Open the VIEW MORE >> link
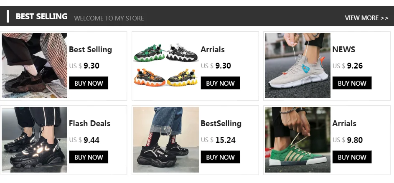This screenshot has width=394, height=183. (366, 18)
